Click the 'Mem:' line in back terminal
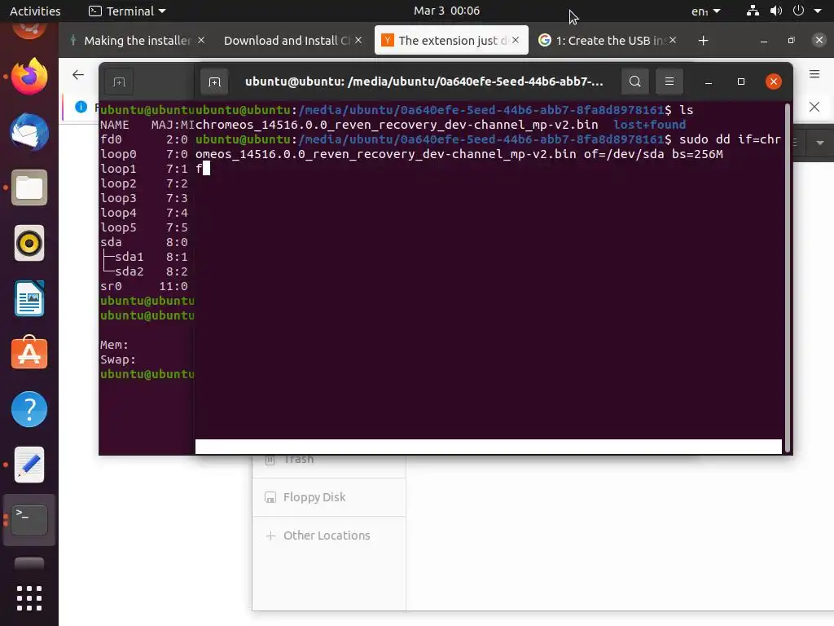The height and width of the screenshot is (626, 834). [114, 345]
